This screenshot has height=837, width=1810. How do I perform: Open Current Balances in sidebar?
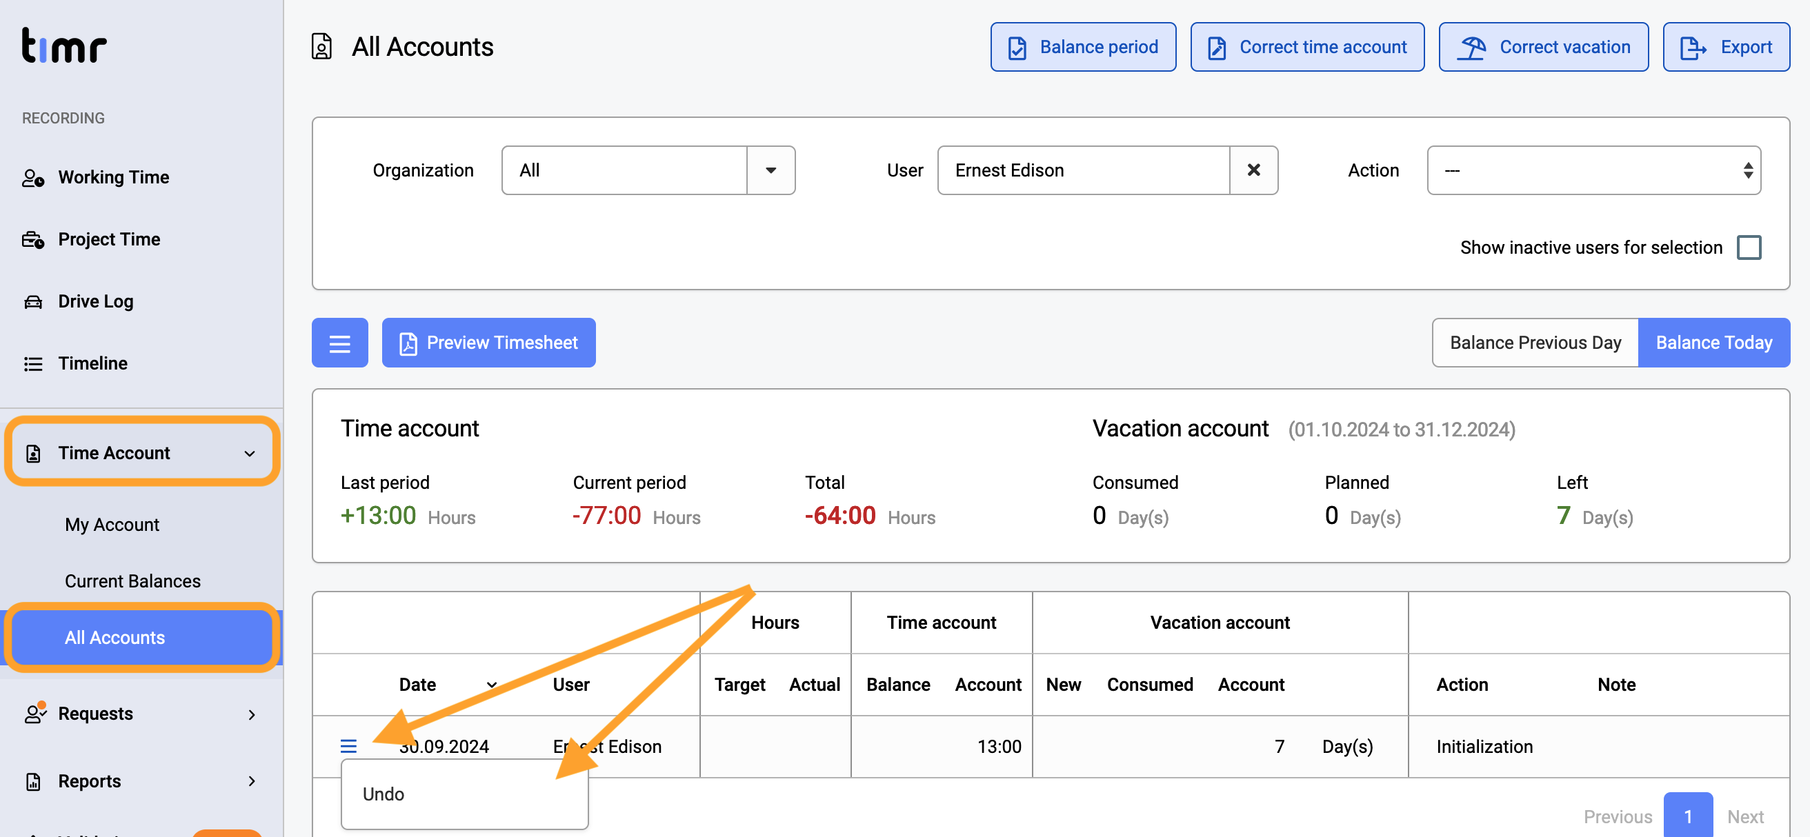pyautogui.click(x=133, y=581)
